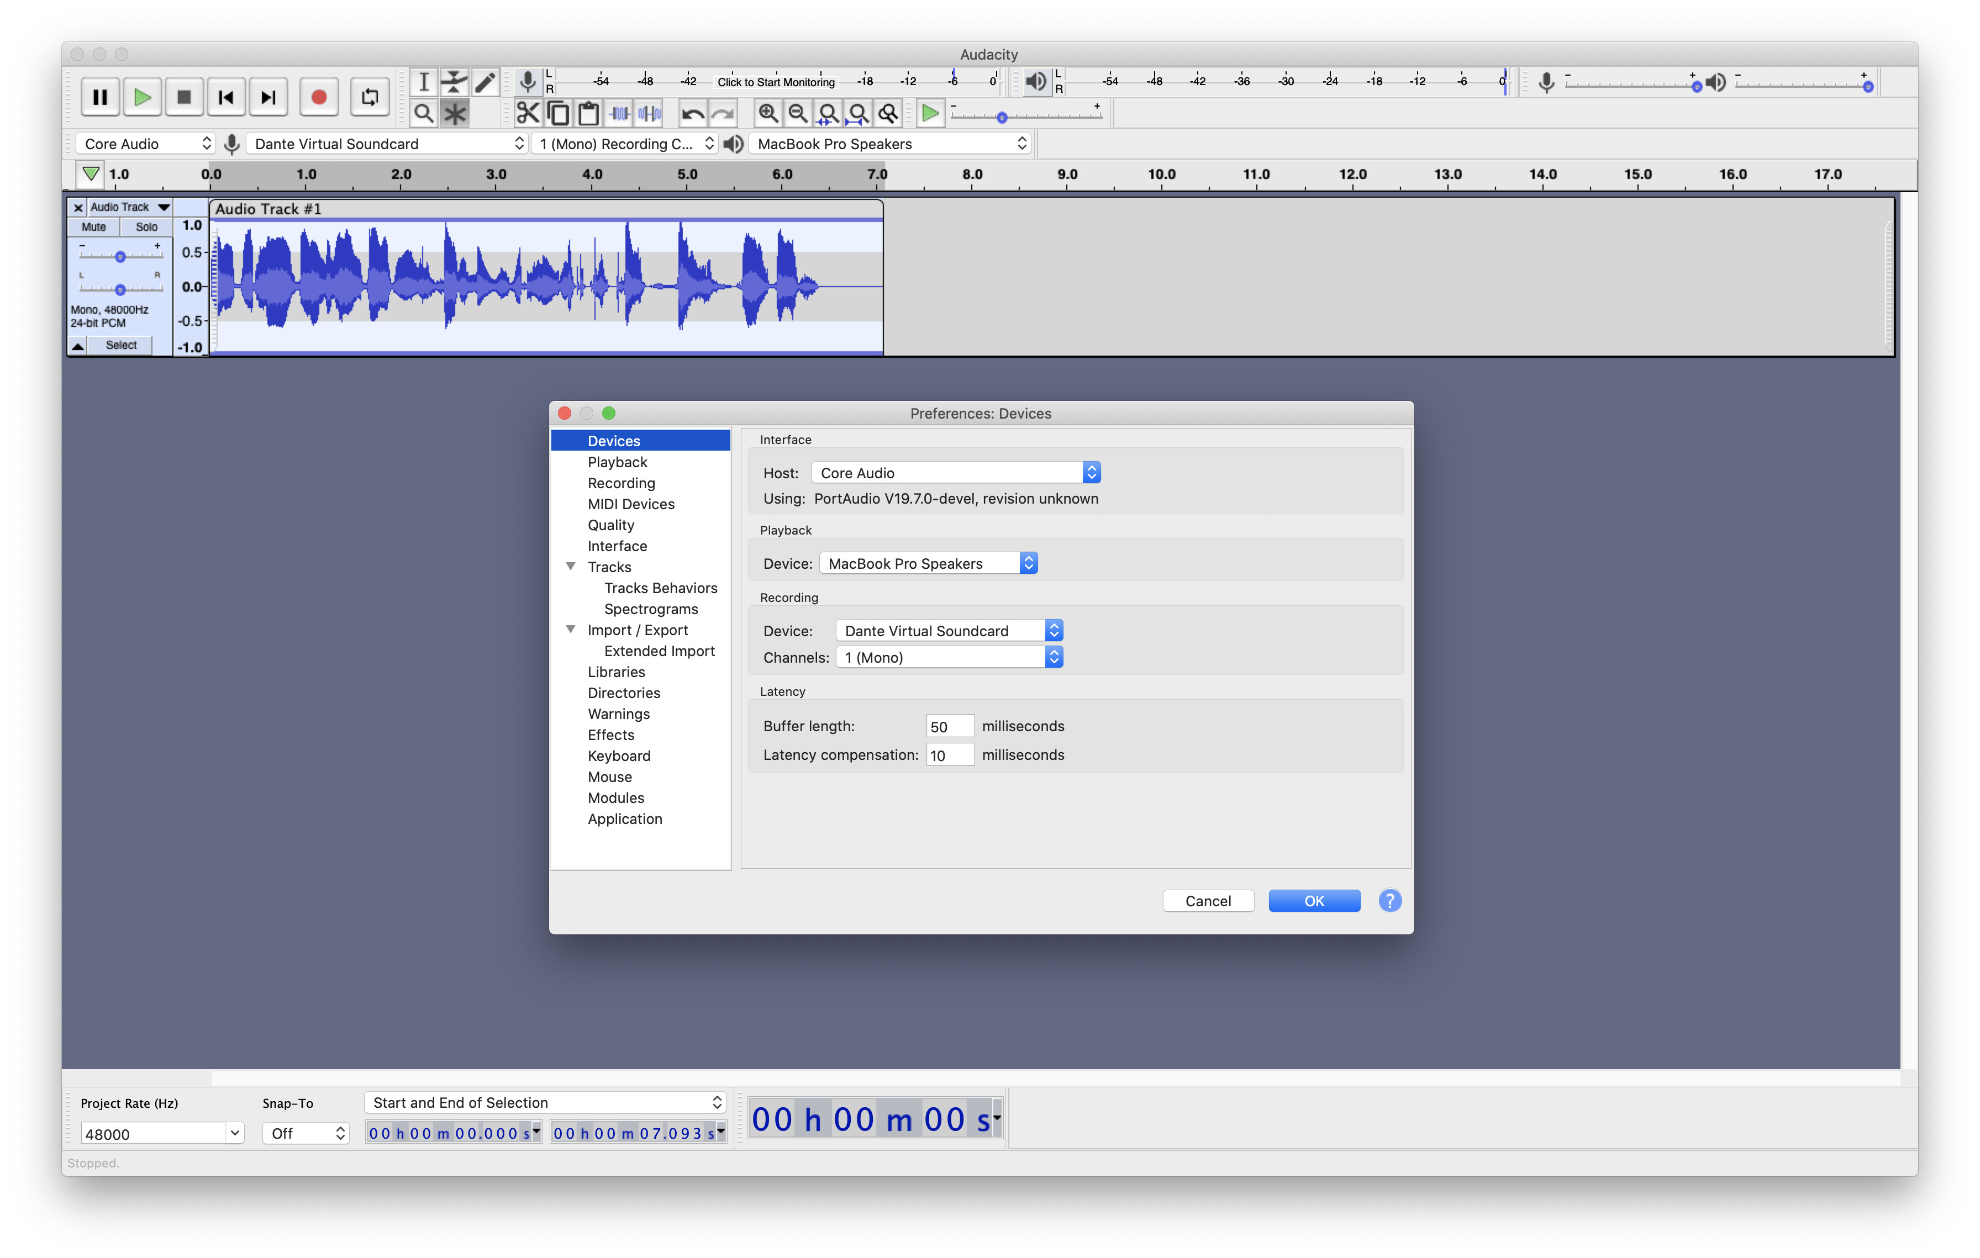Open Recording Device dropdown in Preferences
The height and width of the screenshot is (1258, 1980).
click(x=949, y=630)
